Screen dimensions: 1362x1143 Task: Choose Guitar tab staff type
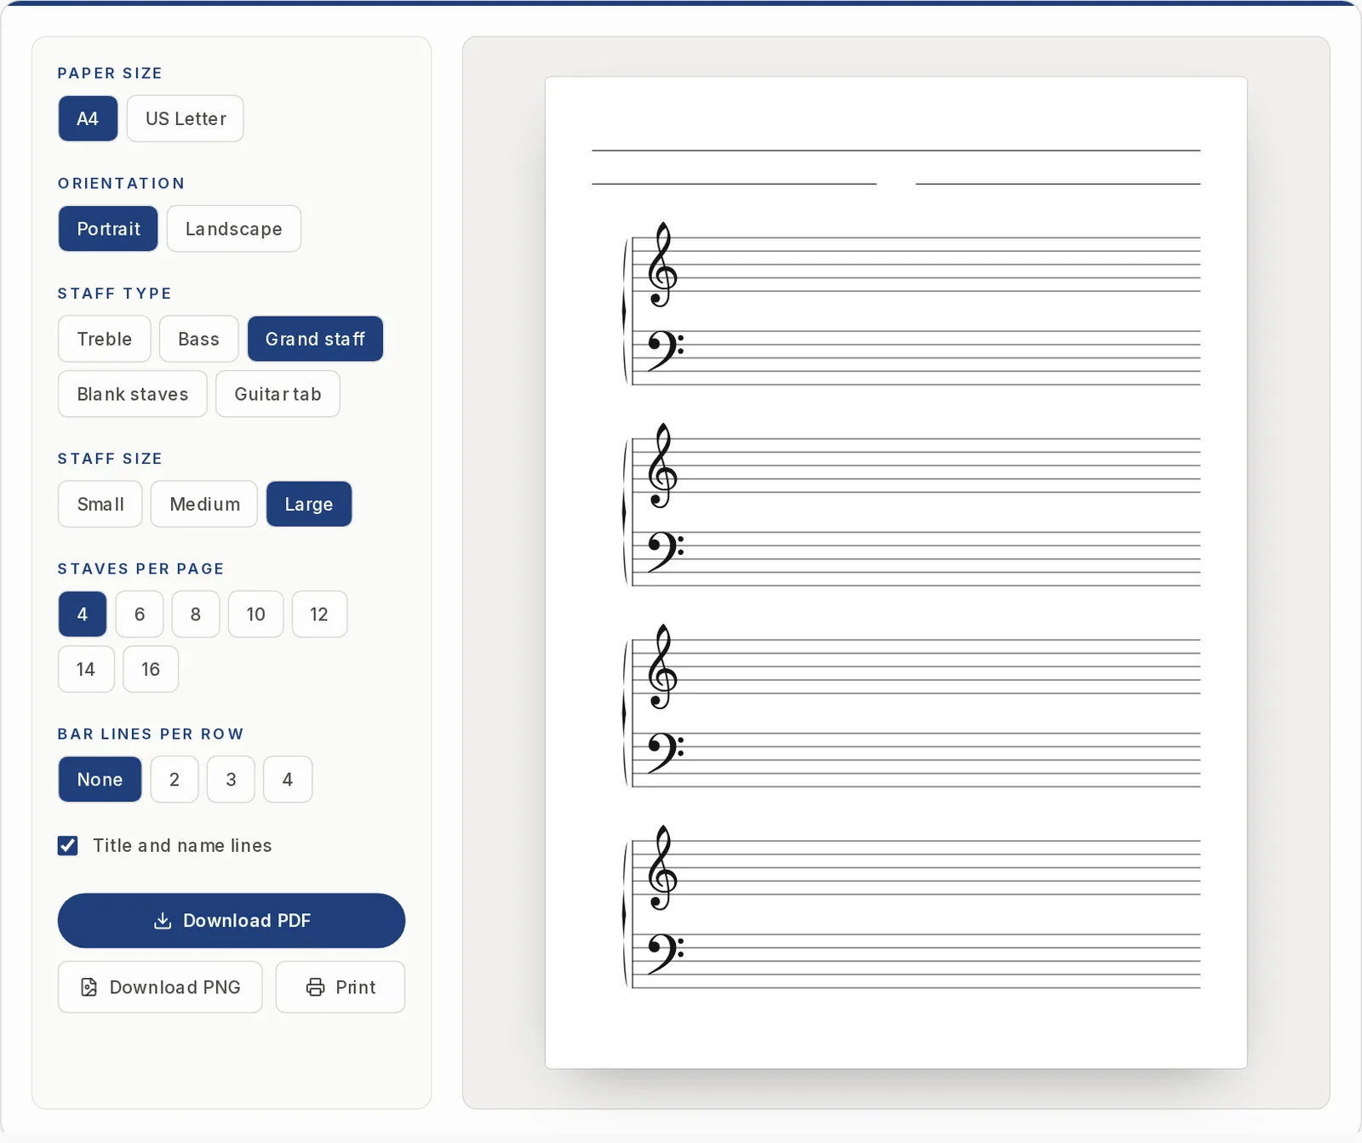click(278, 394)
